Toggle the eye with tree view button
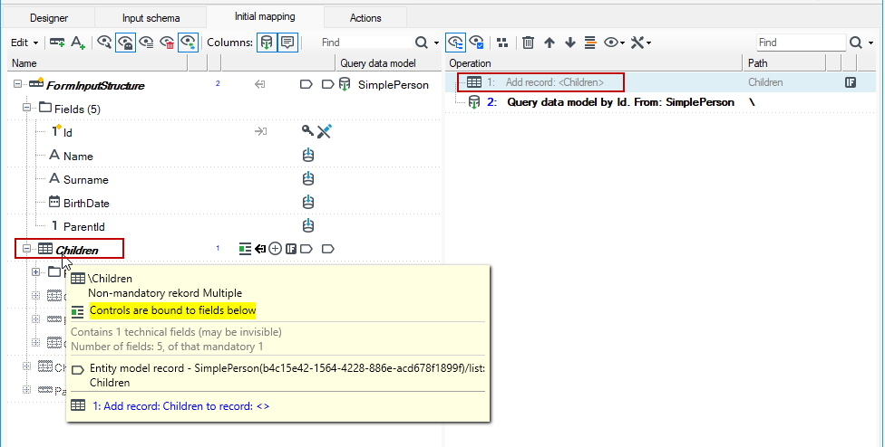 click(x=455, y=43)
